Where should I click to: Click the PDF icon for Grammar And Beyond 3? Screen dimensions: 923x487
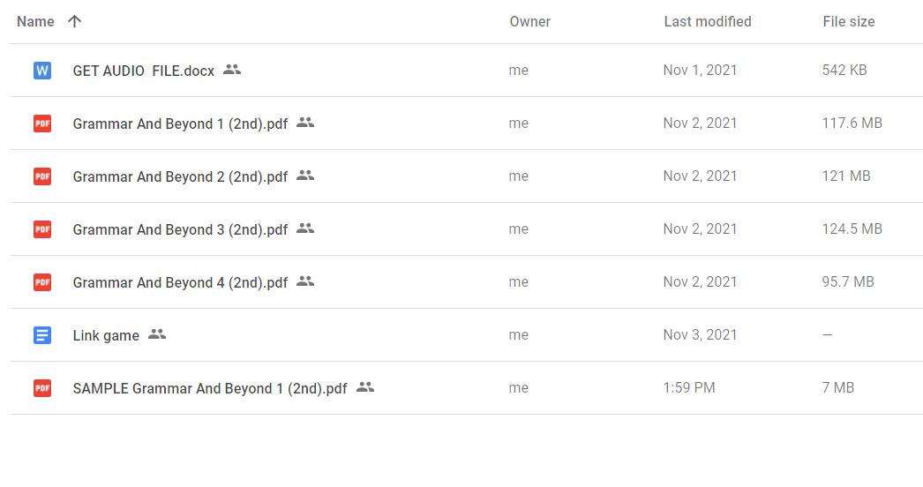pos(42,229)
